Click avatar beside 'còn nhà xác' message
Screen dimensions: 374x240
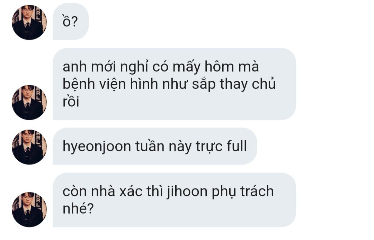coord(29,210)
